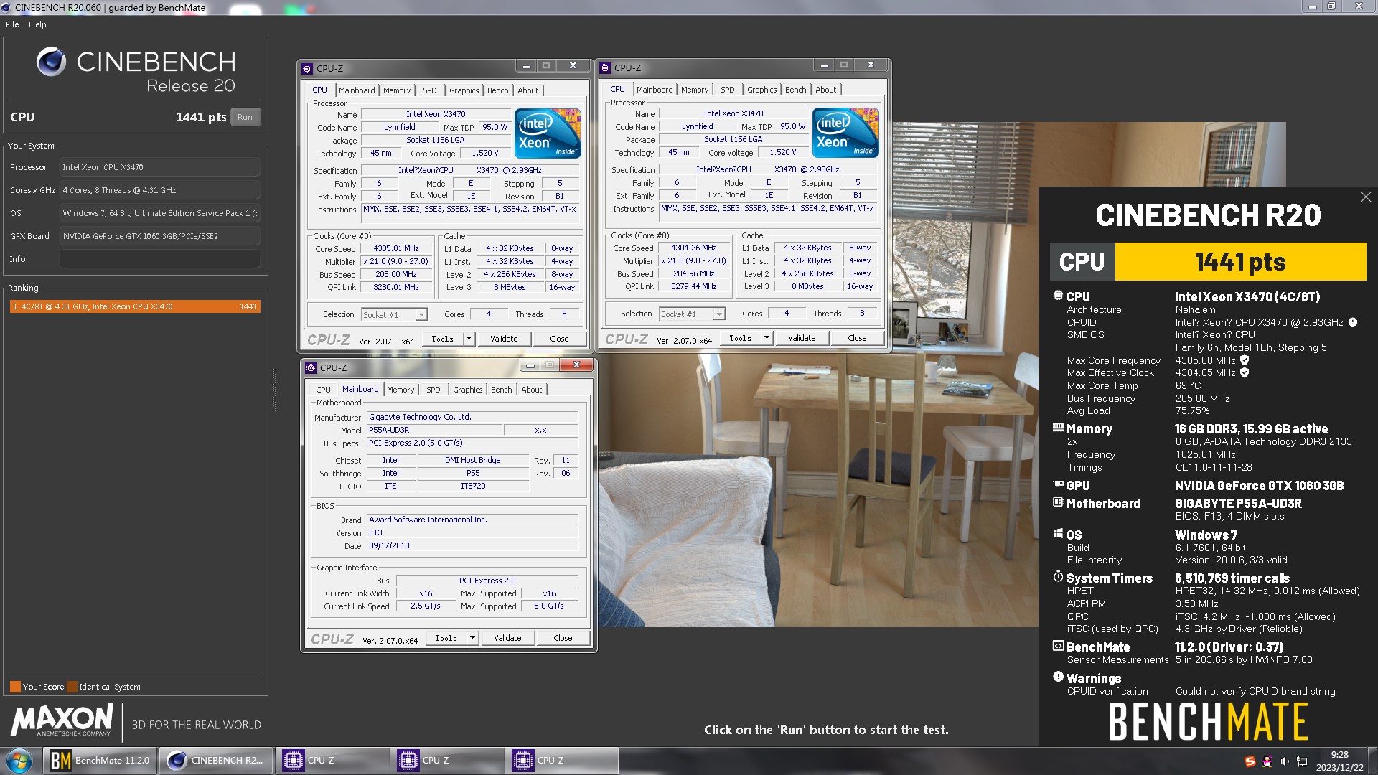
Task: Open the File menu
Action: 12,24
